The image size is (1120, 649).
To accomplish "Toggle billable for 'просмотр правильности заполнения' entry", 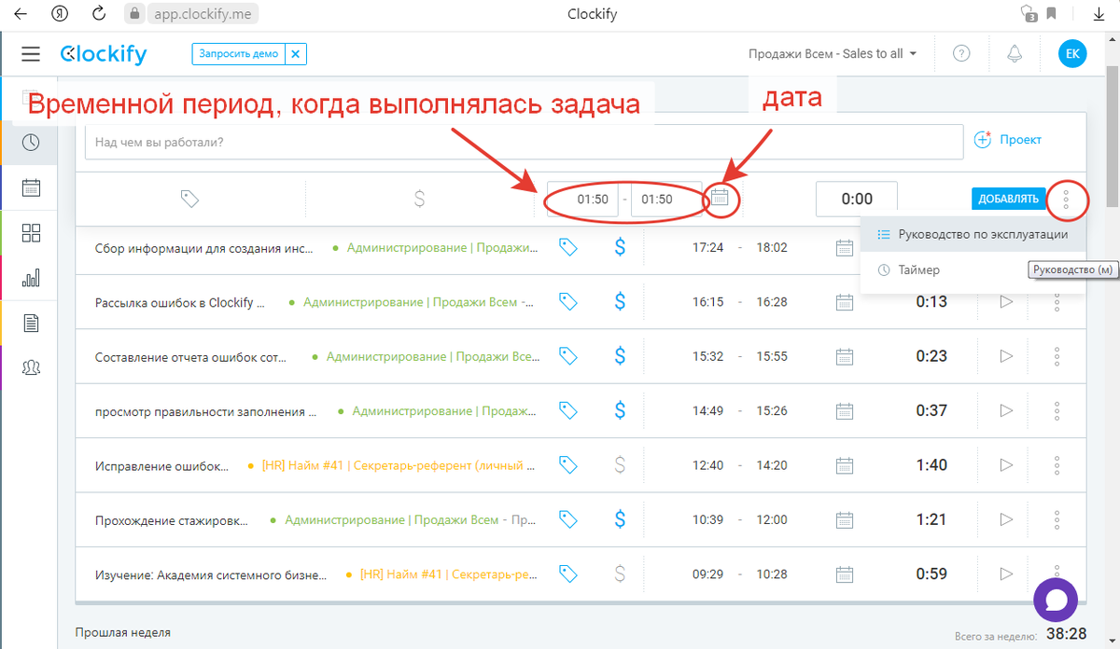I will tap(620, 409).
